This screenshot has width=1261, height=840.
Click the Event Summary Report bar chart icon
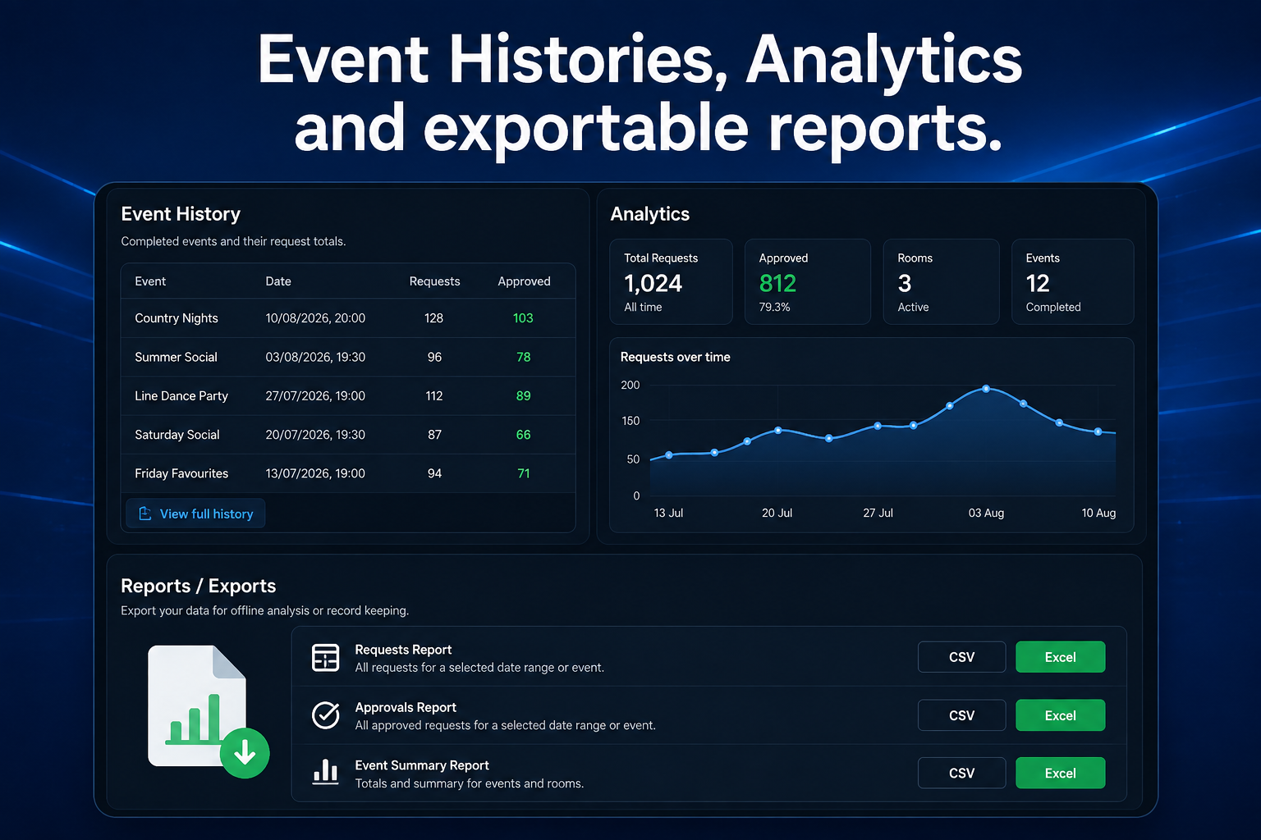326,773
